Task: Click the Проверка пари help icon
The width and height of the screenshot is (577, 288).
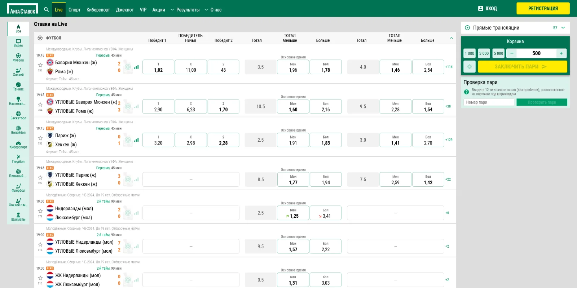Action: click(466, 92)
